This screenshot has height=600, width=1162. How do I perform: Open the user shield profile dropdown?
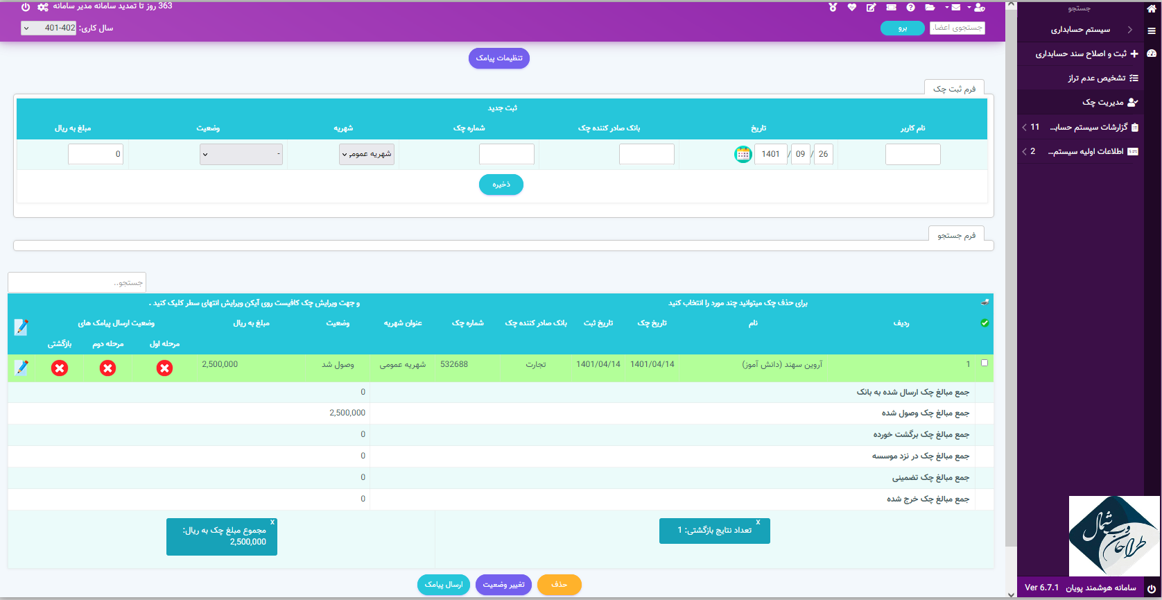tap(976, 7)
